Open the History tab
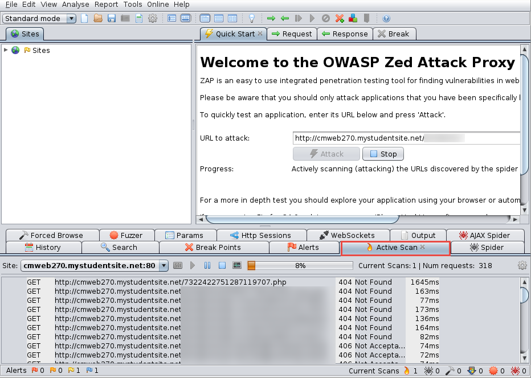531x378 pixels. pyautogui.click(x=44, y=248)
